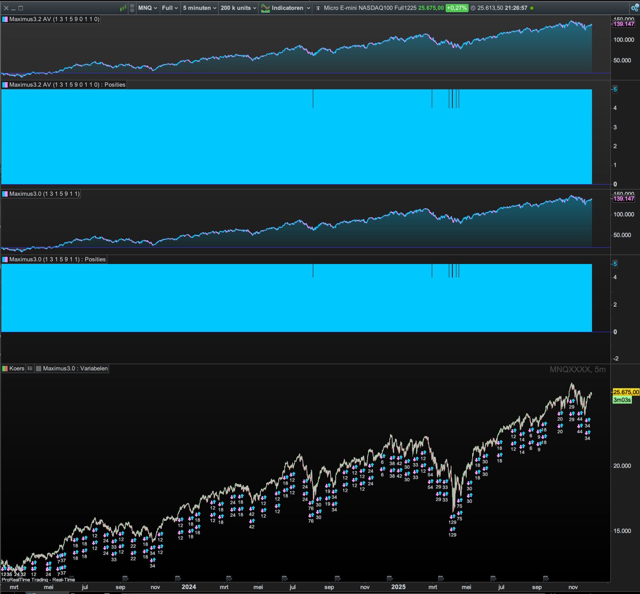The image size is (640, 594).
Task: Click the 100.000 label on top panel axis
Action: coord(624,40)
